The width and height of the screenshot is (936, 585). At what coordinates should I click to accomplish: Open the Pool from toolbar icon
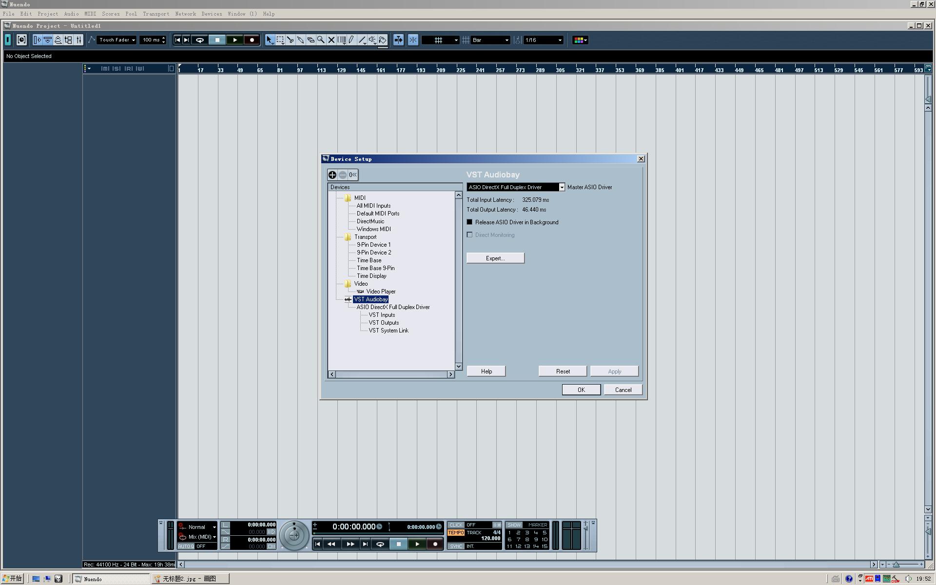tap(68, 40)
